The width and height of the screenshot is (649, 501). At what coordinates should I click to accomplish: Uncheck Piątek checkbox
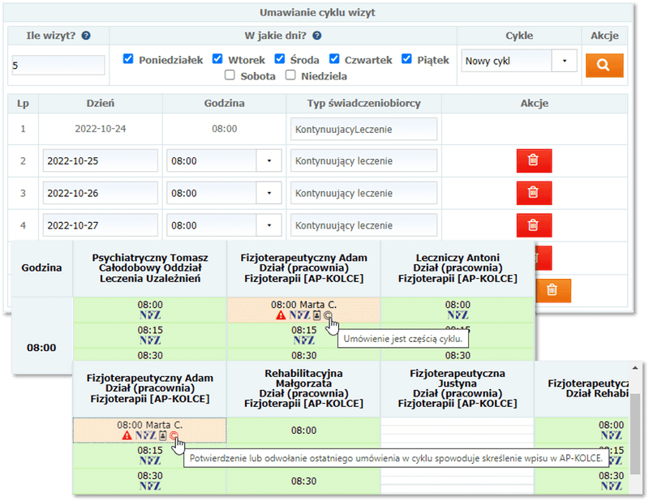click(407, 59)
